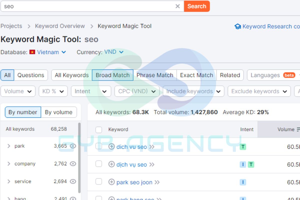
Task: Open the KD % filter dropdown
Action: pos(53,91)
